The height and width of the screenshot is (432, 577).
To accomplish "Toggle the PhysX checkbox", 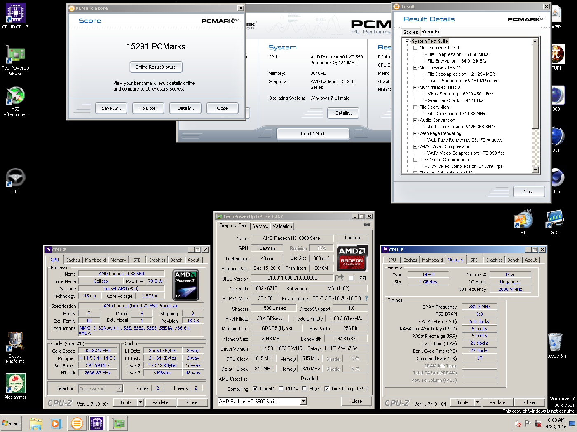I will coord(304,388).
